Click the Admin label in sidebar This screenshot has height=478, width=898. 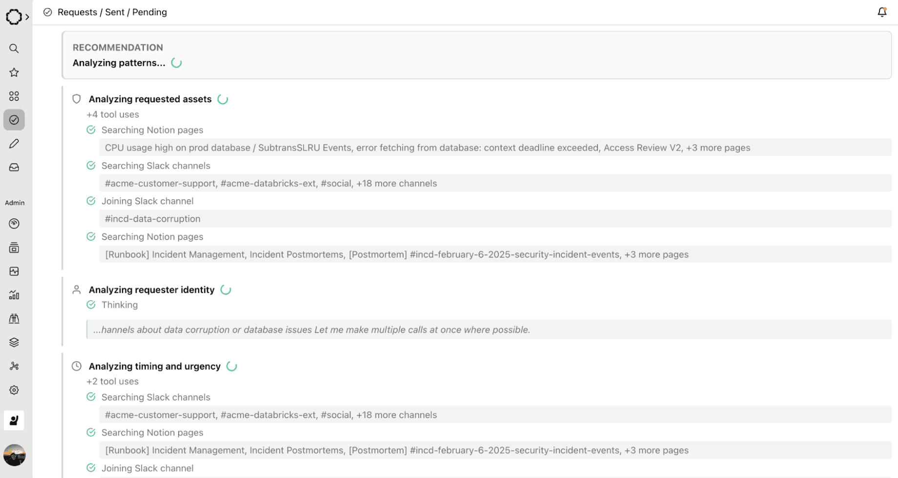click(x=15, y=203)
